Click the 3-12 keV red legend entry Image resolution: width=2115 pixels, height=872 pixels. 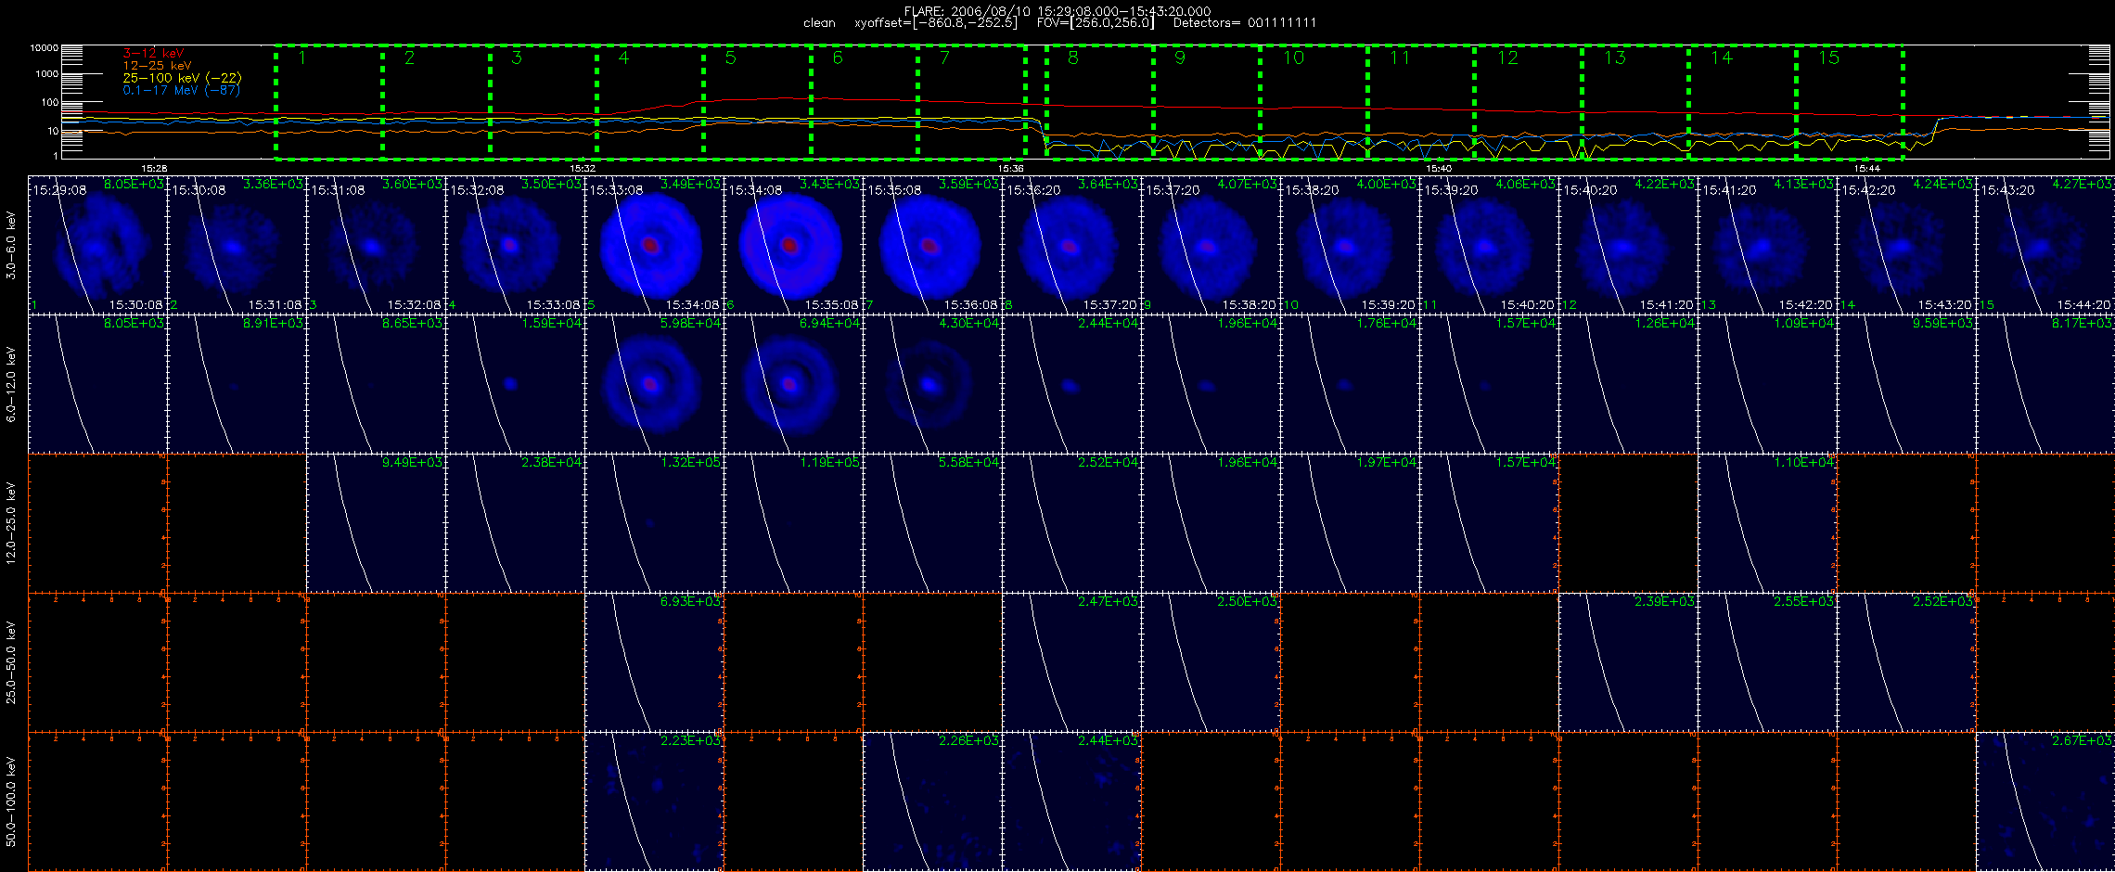tap(153, 54)
